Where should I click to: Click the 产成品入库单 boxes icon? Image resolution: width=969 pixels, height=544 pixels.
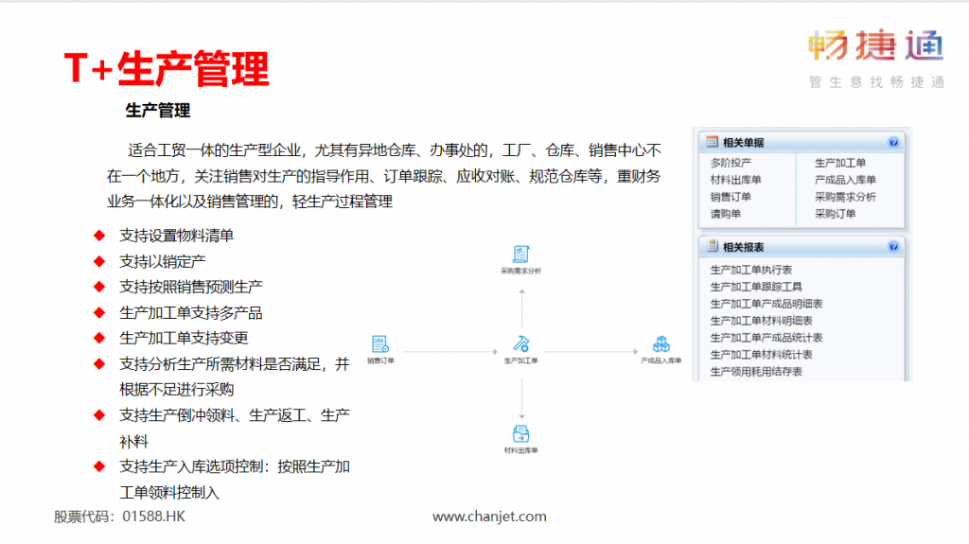coord(661,343)
